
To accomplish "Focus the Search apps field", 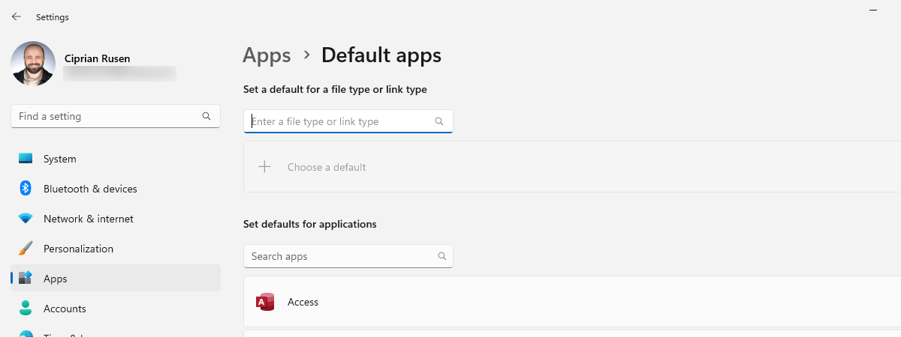I will click(348, 256).
